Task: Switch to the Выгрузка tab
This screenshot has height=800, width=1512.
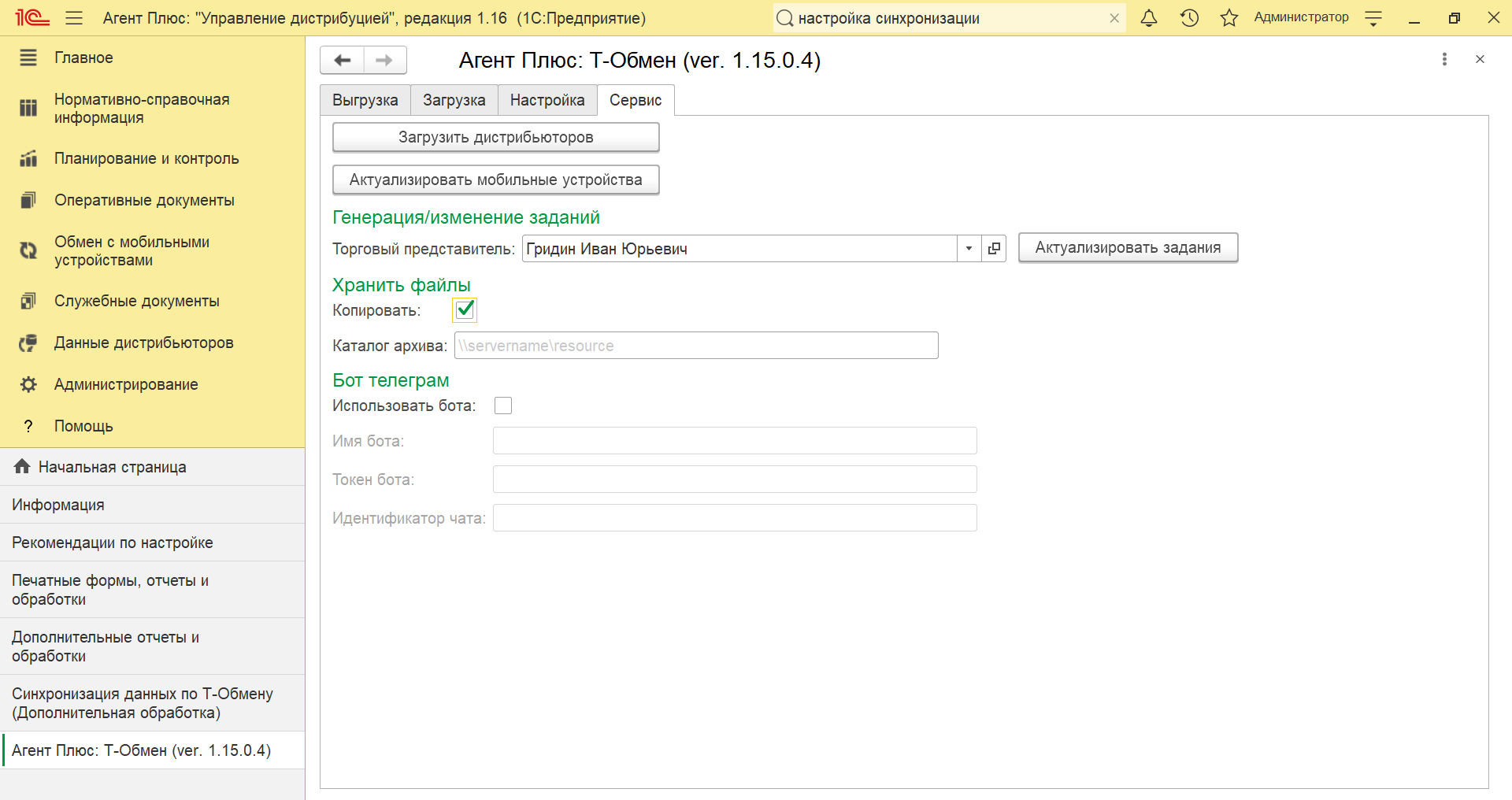Action: pyautogui.click(x=365, y=100)
